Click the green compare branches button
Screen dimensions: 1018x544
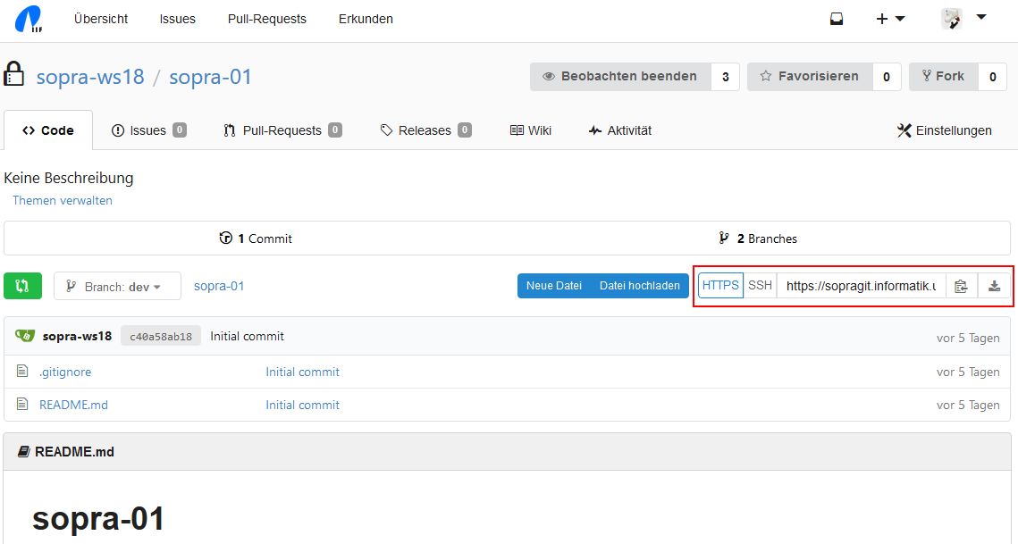pos(22,286)
